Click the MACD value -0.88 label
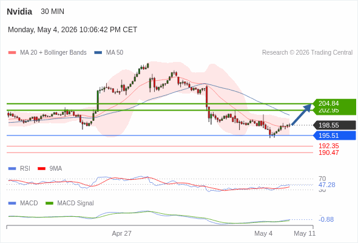This screenshot has height=243, width=358. (x=326, y=219)
